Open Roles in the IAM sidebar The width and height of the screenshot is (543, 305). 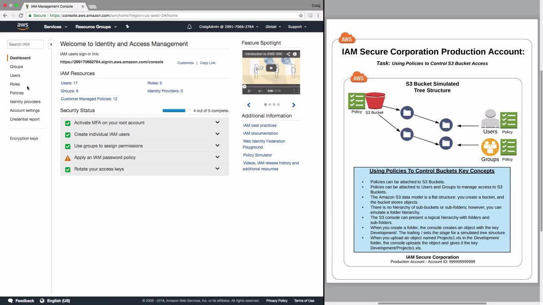15,84
